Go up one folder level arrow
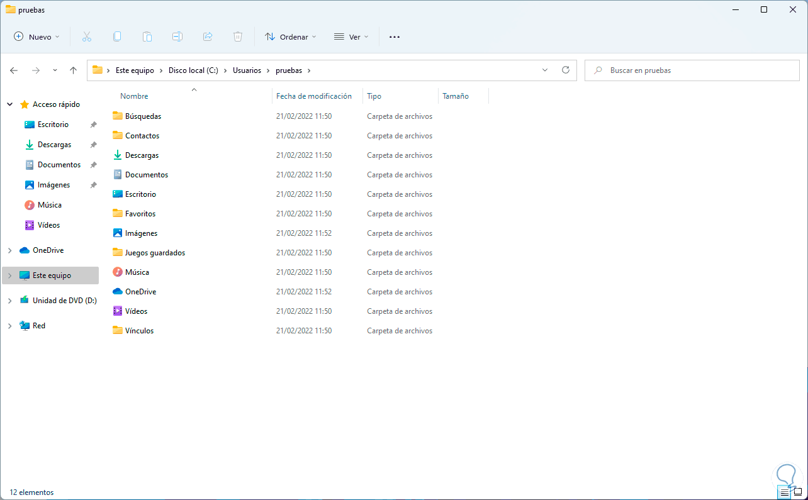Viewport: 808px width, 500px height. [x=74, y=70]
